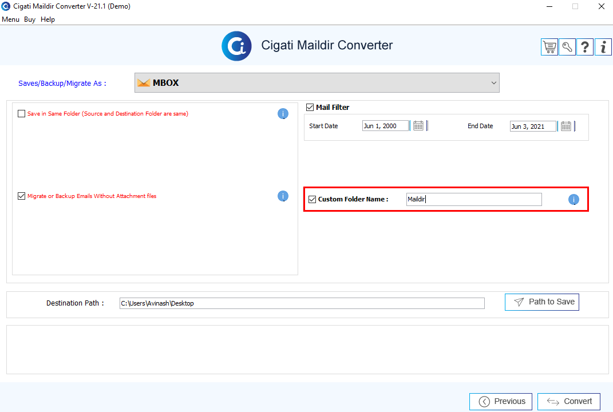Click the Start Date label
The width and height of the screenshot is (613, 412).
pos(323,126)
